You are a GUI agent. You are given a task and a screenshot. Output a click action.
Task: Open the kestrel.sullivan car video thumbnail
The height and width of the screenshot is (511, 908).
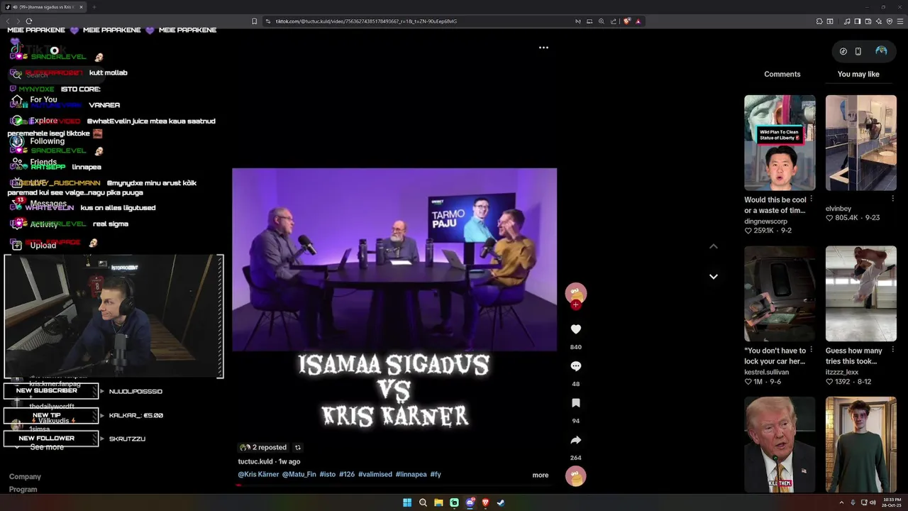coord(780,294)
